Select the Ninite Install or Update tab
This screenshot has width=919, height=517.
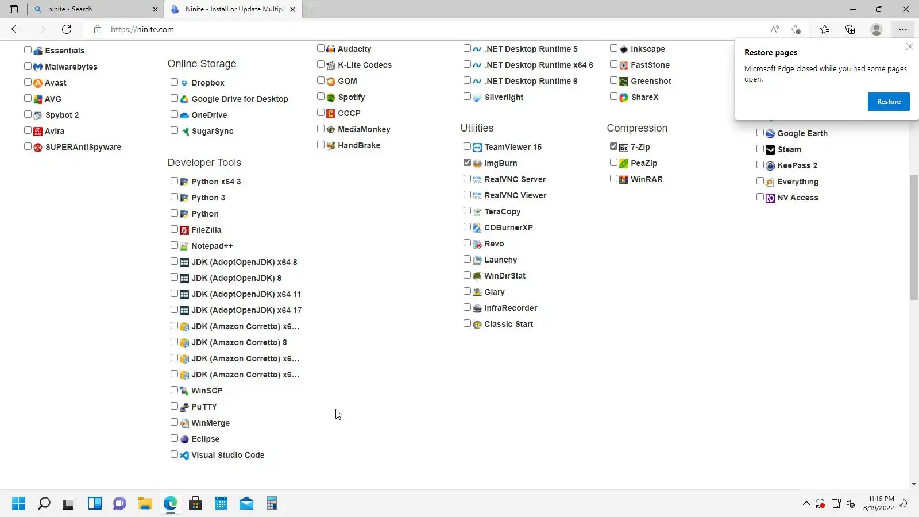coord(233,9)
